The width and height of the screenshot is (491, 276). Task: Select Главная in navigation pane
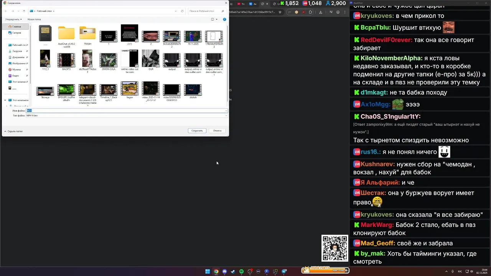point(16,26)
